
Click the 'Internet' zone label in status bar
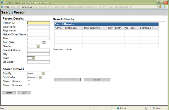pyautogui.click(x=124, y=108)
